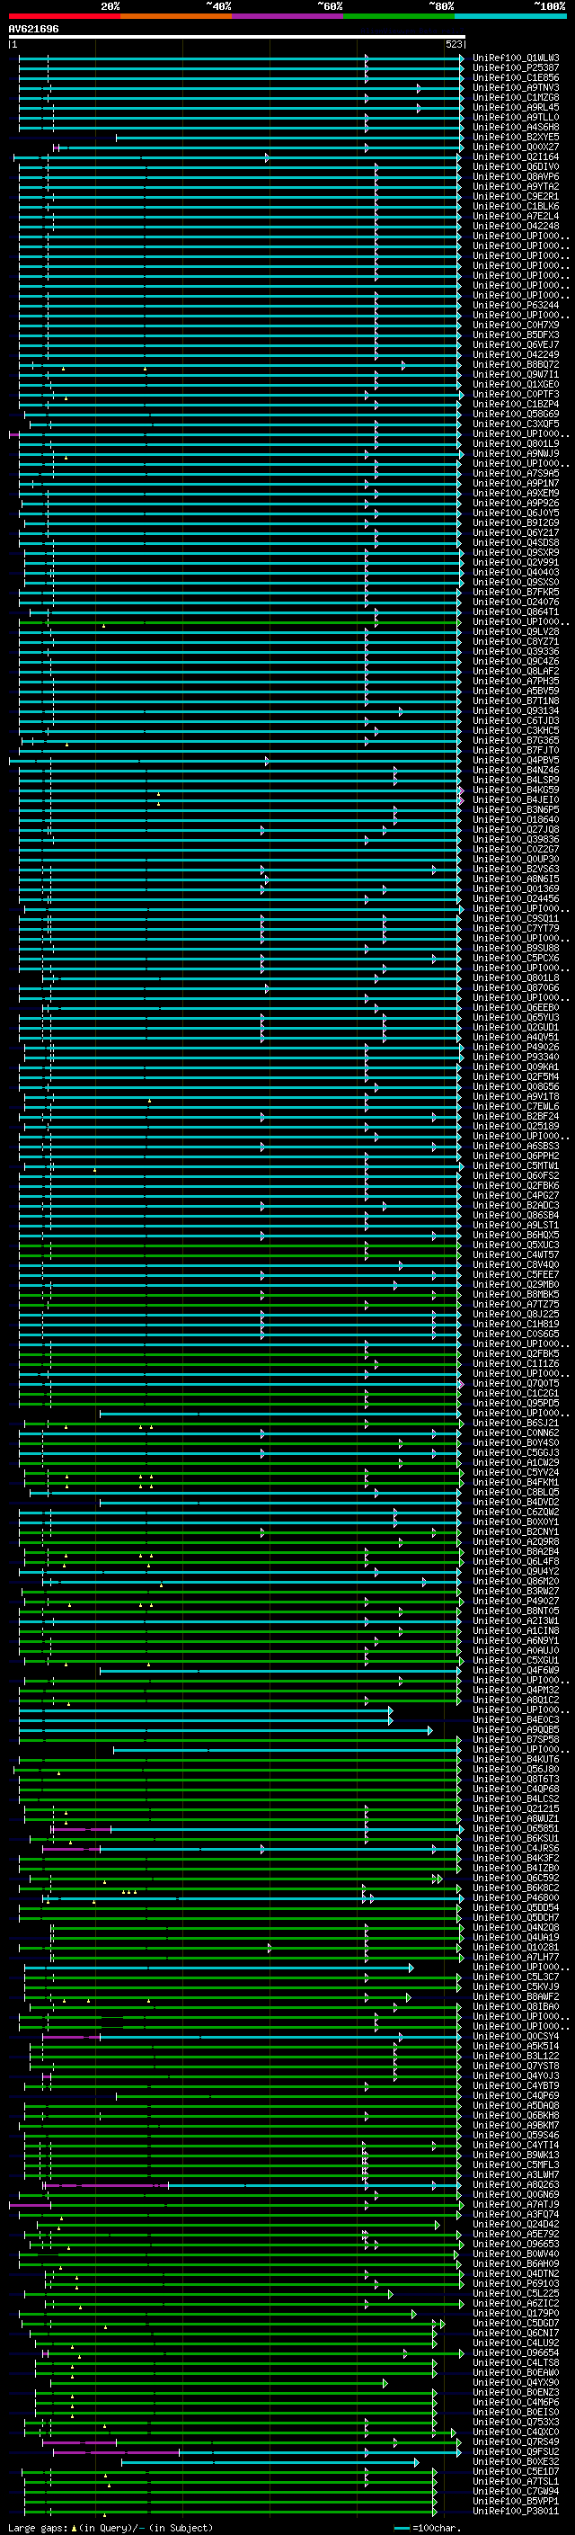This screenshot has height=2535, width=575.
Task: Open hit UniRef100_A9RL45
Action: point(516,107)
